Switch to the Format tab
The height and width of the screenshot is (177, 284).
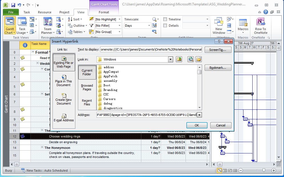tap(104, 12)
